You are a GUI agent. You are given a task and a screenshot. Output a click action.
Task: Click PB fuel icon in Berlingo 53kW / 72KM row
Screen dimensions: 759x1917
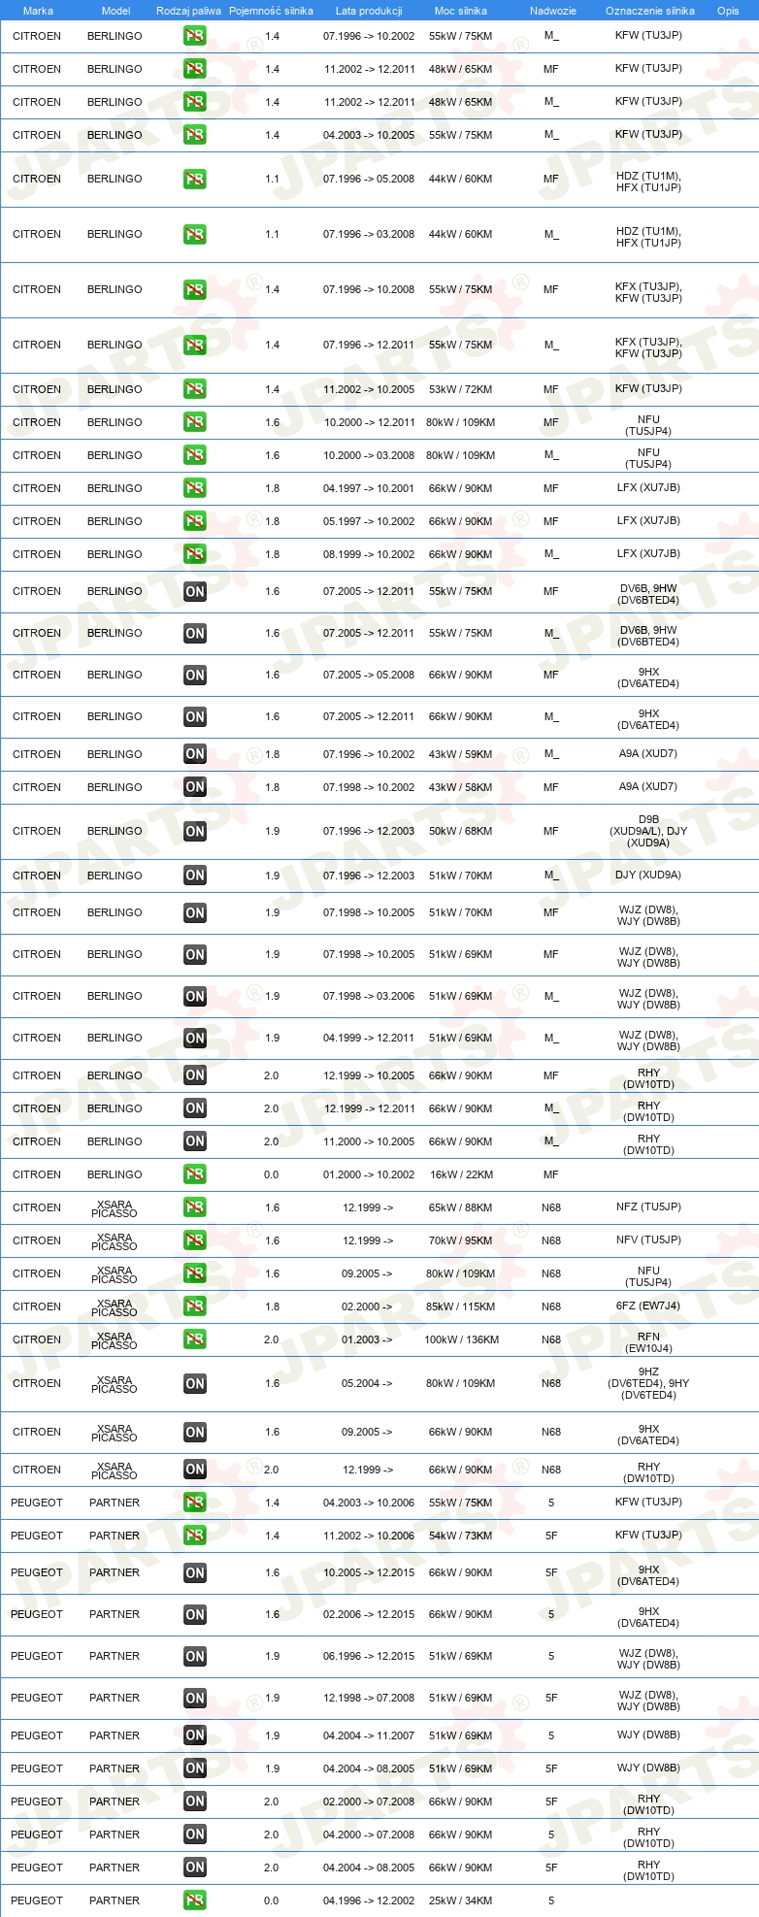195,389
